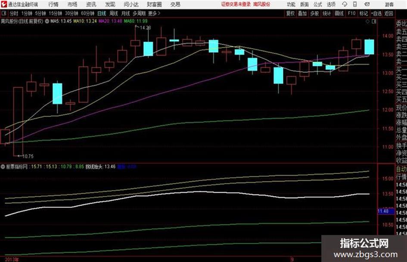The width and height of the screenshot is (407, 262).
Task: Click the MA5: 13.45 label
Action: click(x=61, y=21)
